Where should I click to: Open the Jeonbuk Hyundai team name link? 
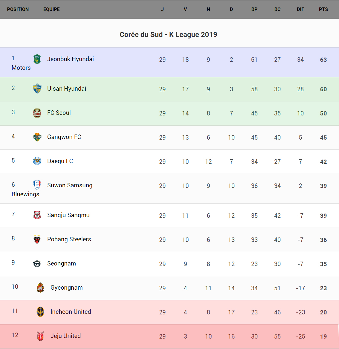coord(71,59)
